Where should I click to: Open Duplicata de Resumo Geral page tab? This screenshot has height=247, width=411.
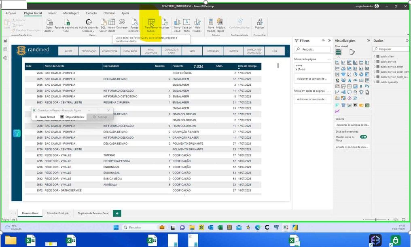click(x=93, y=213)
